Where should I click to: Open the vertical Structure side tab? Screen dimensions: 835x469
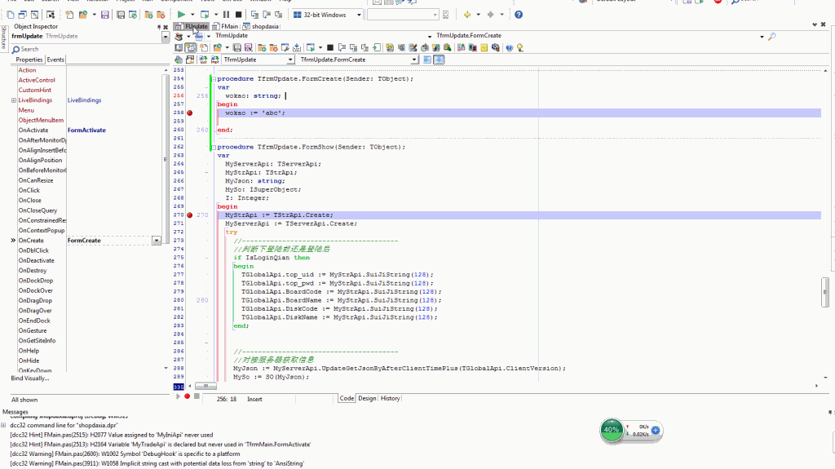pos(4,38)
